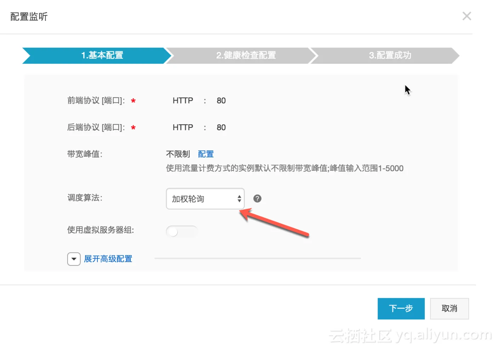Click the 调度算法 label
Screen dimensions: 496x347
pos(85,198)
